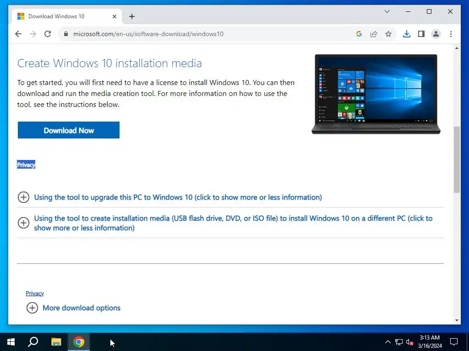View site information via the lock icon
Screen dimensions: 469x351
click(66, 34)
